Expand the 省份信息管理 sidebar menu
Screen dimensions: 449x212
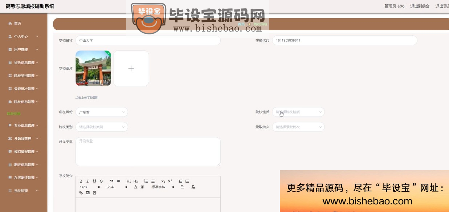click(x=24, y=62)
